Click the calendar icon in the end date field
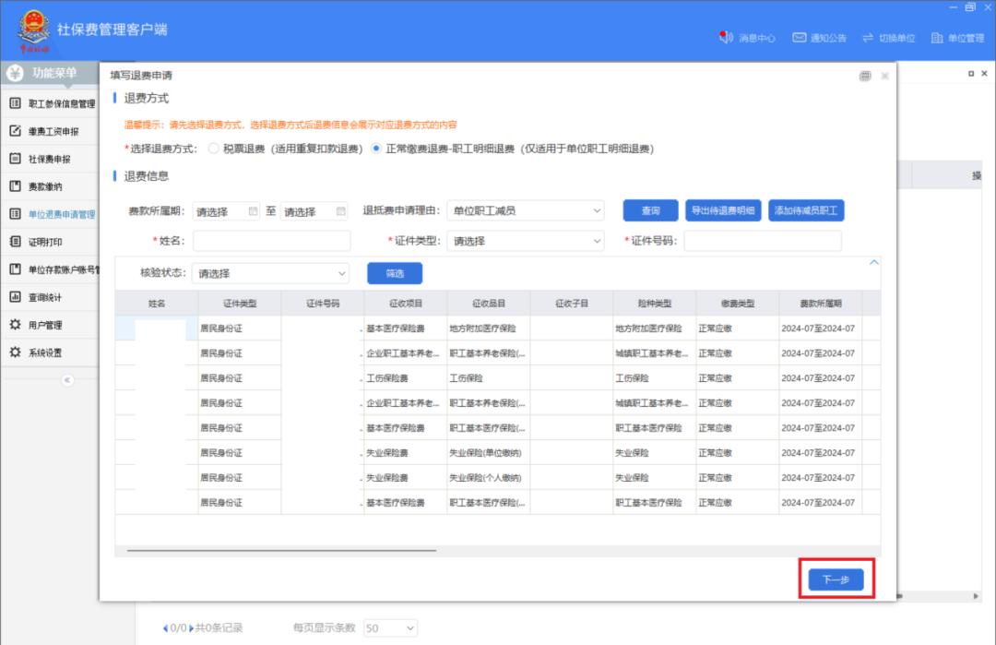This screenshot has height=645, width=996. coord(341,211)
